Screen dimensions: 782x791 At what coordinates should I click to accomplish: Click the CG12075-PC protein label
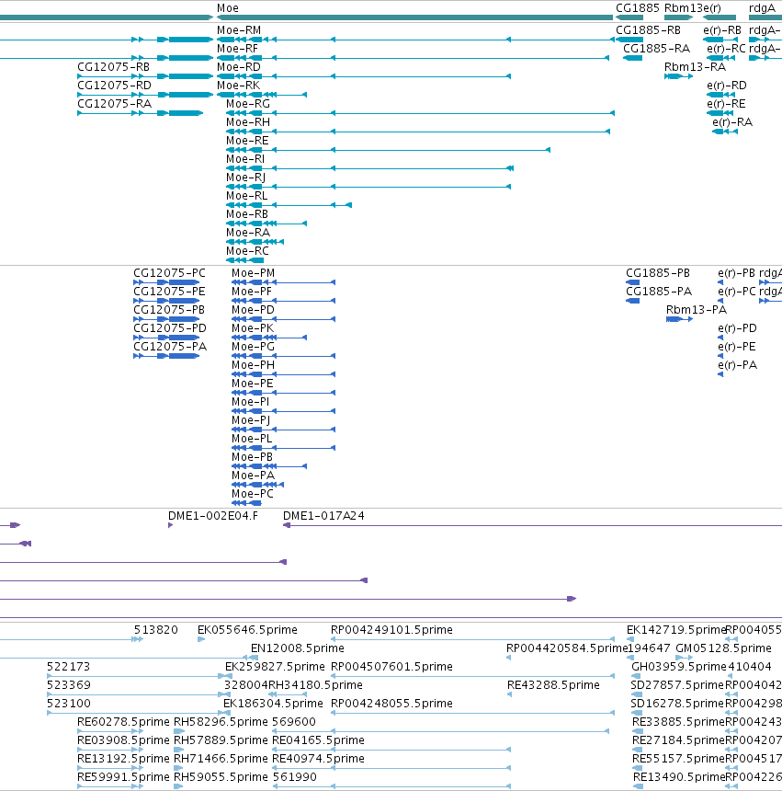coord(169,273)
